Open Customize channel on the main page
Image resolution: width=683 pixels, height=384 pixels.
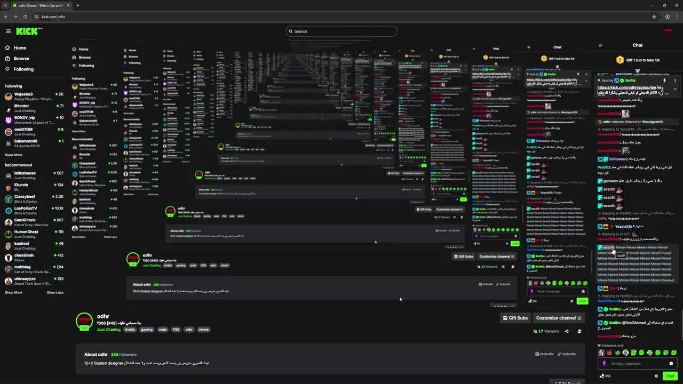pos(558,318)
